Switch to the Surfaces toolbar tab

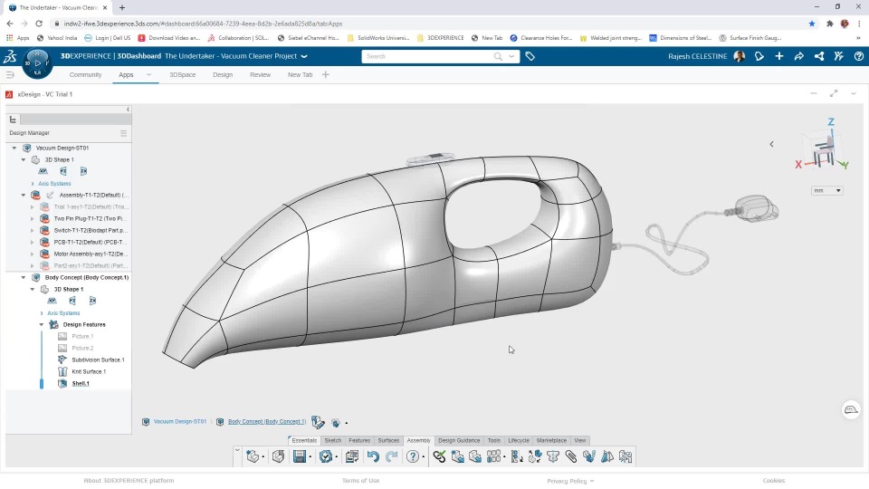(x=388, y=441)
